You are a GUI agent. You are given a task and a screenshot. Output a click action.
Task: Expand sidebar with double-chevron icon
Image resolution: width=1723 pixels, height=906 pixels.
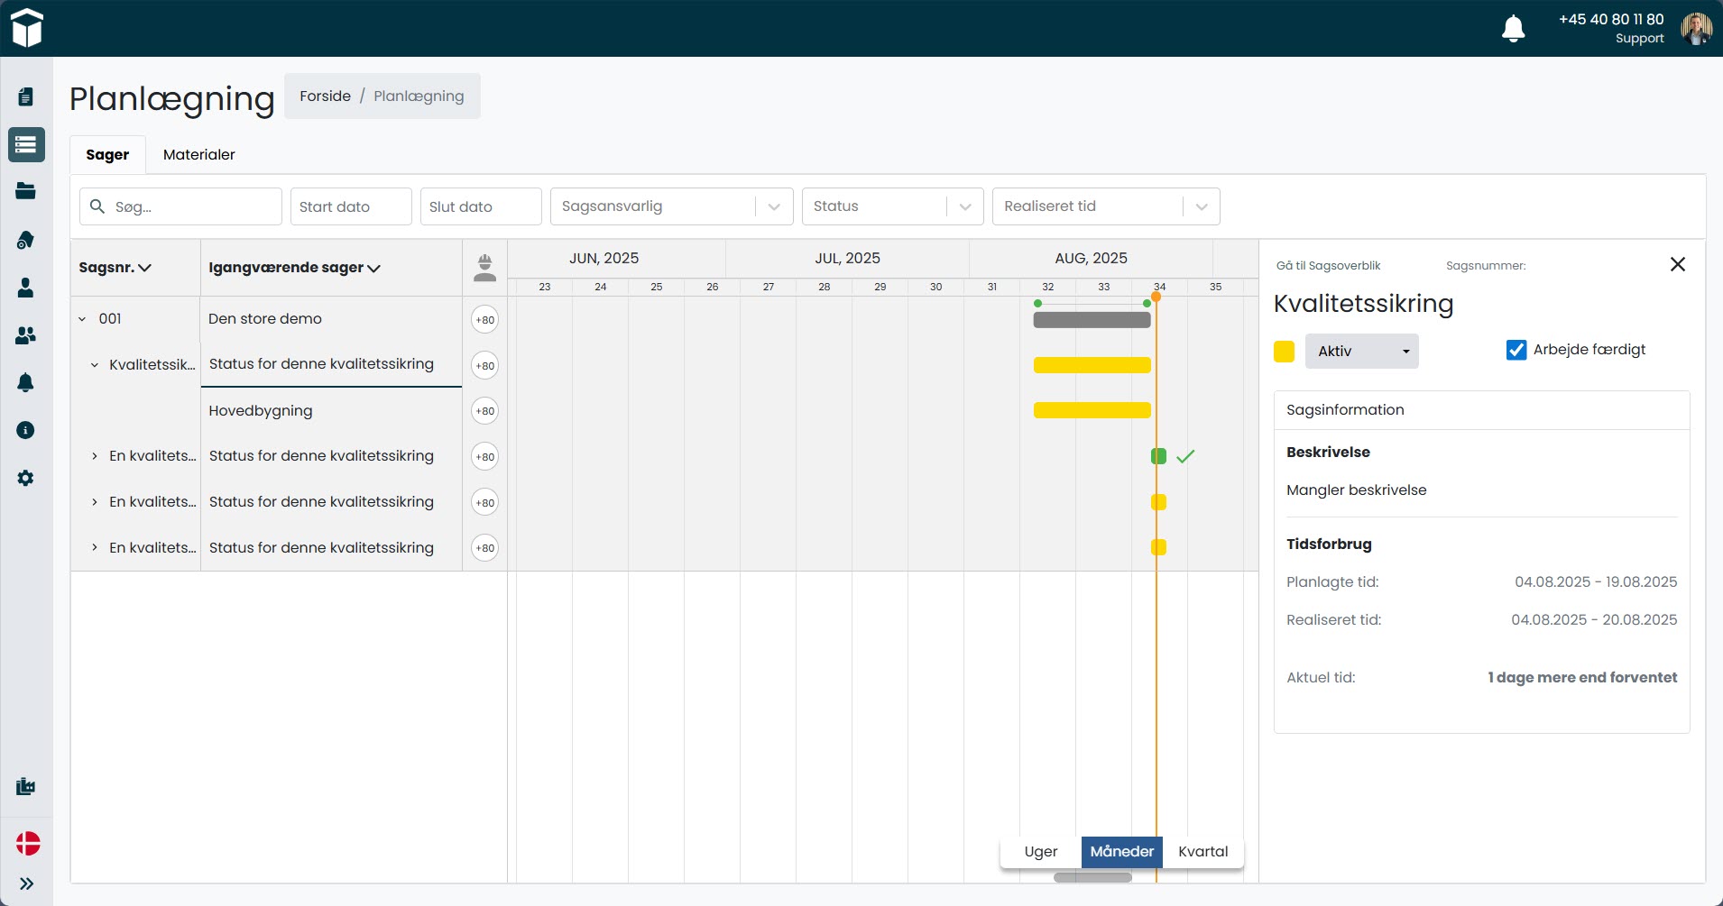click(26, 883)
